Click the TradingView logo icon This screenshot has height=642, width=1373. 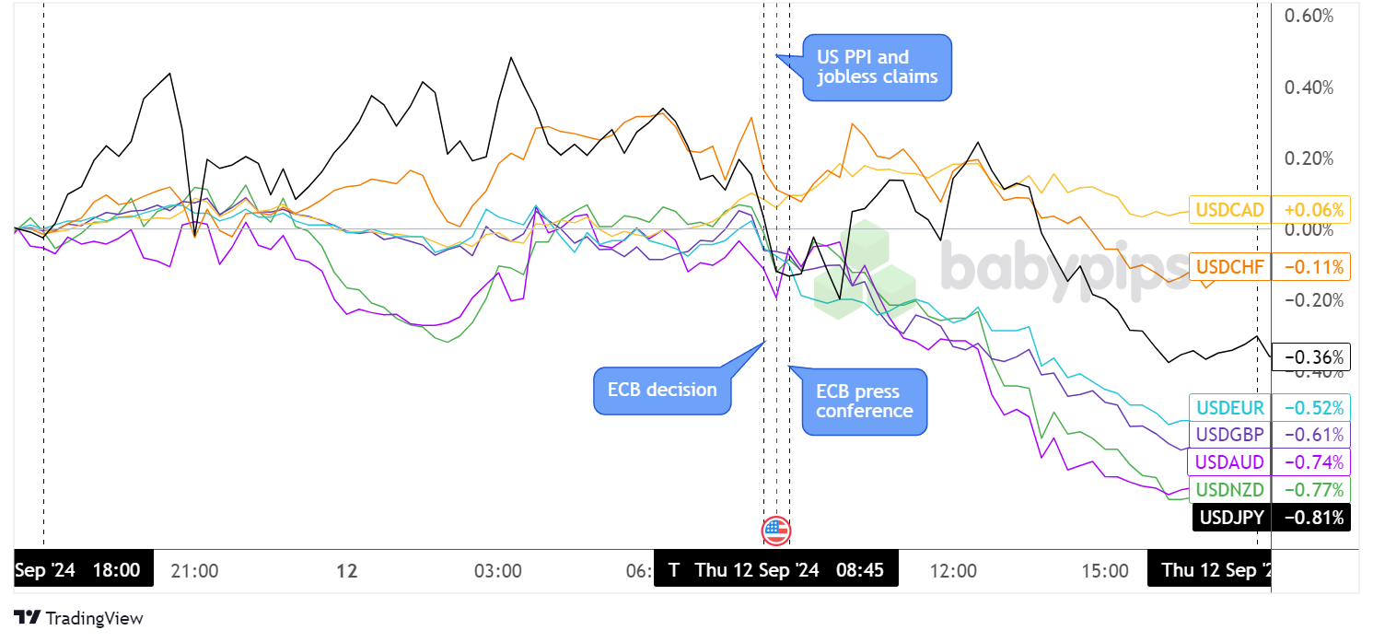tap(27, 618)
